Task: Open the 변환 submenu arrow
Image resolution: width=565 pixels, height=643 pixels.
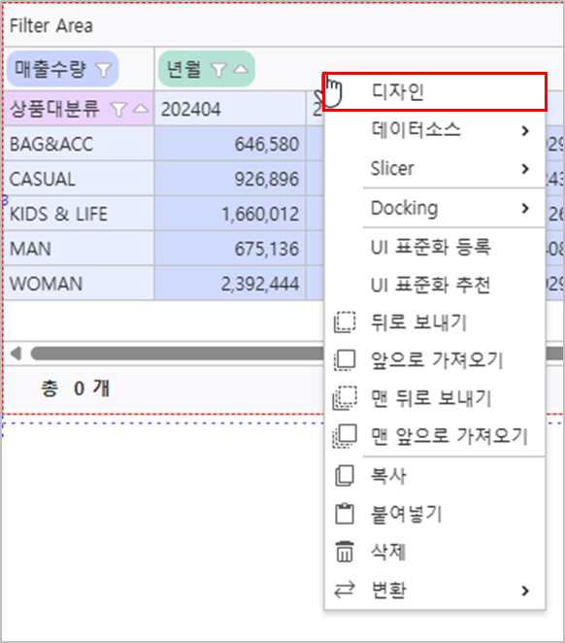Action: [x=525, y=591]
